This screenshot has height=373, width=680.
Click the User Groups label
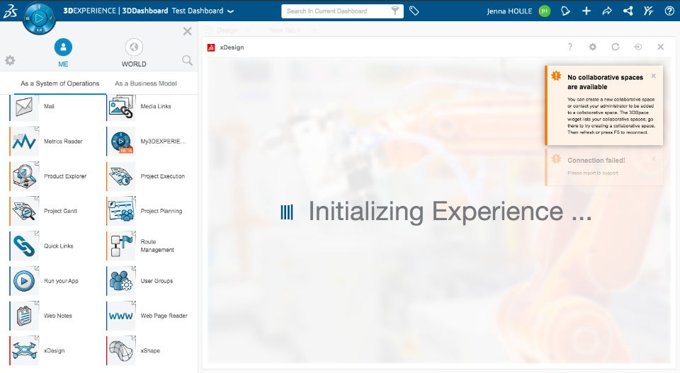[157, 281]
